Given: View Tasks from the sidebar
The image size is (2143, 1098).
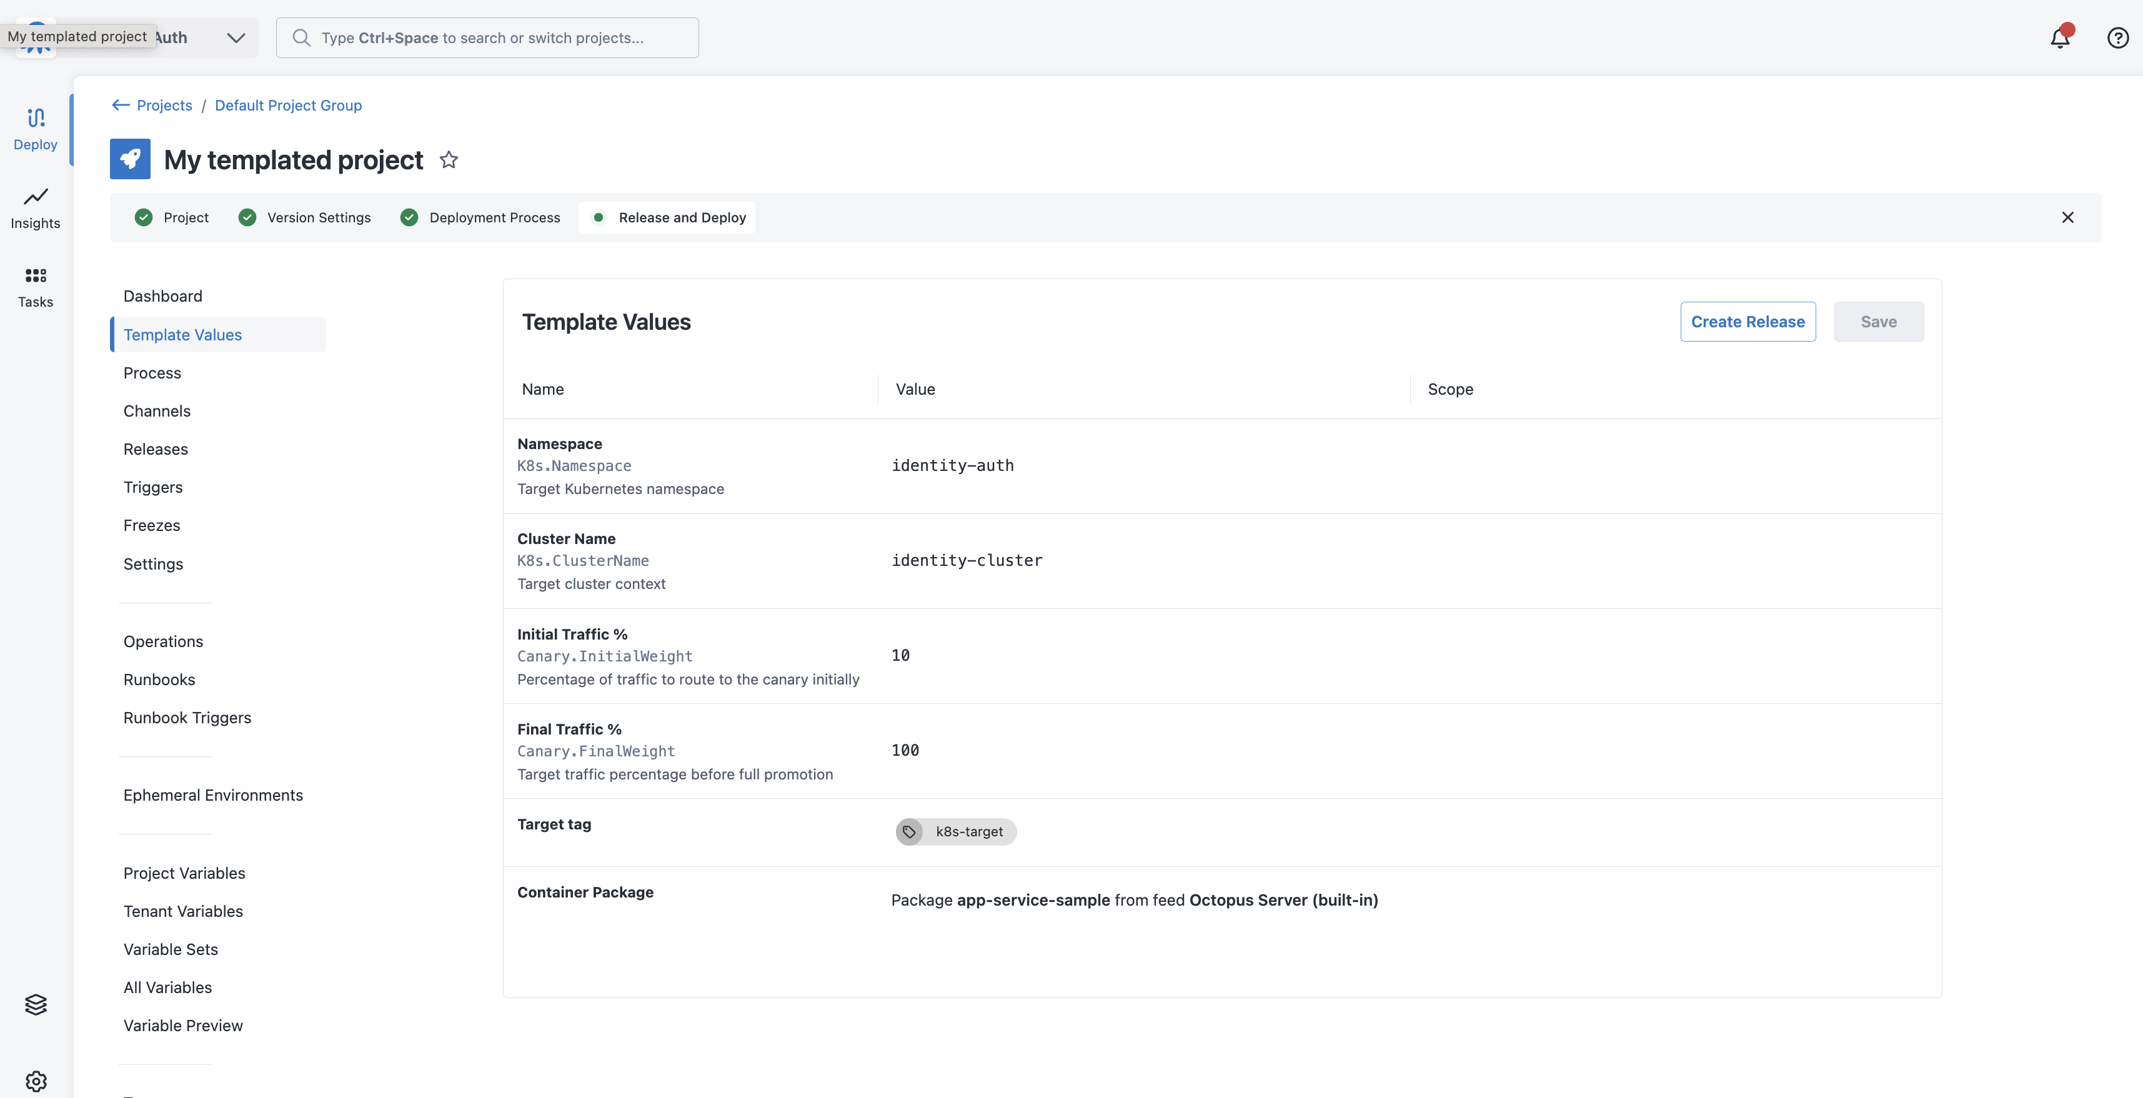Looking at the screenshot, I should click(35, 287).
